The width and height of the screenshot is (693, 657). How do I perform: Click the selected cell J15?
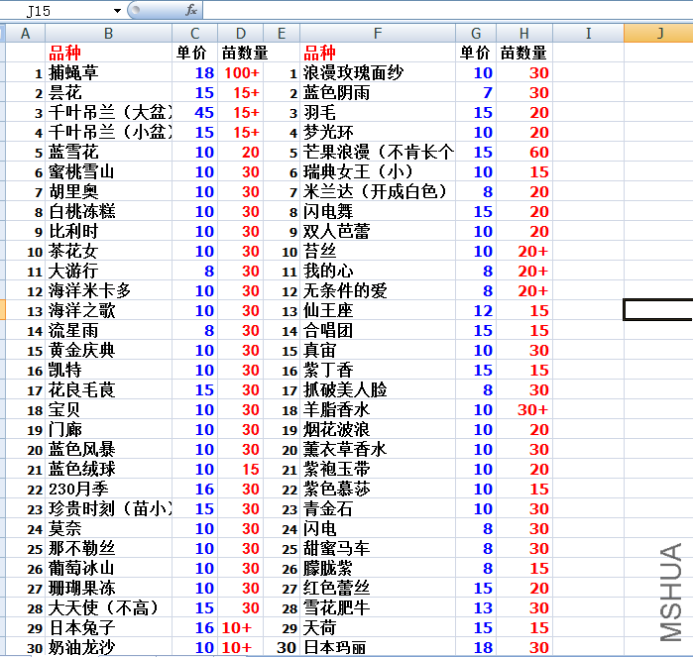coord(658,310)
